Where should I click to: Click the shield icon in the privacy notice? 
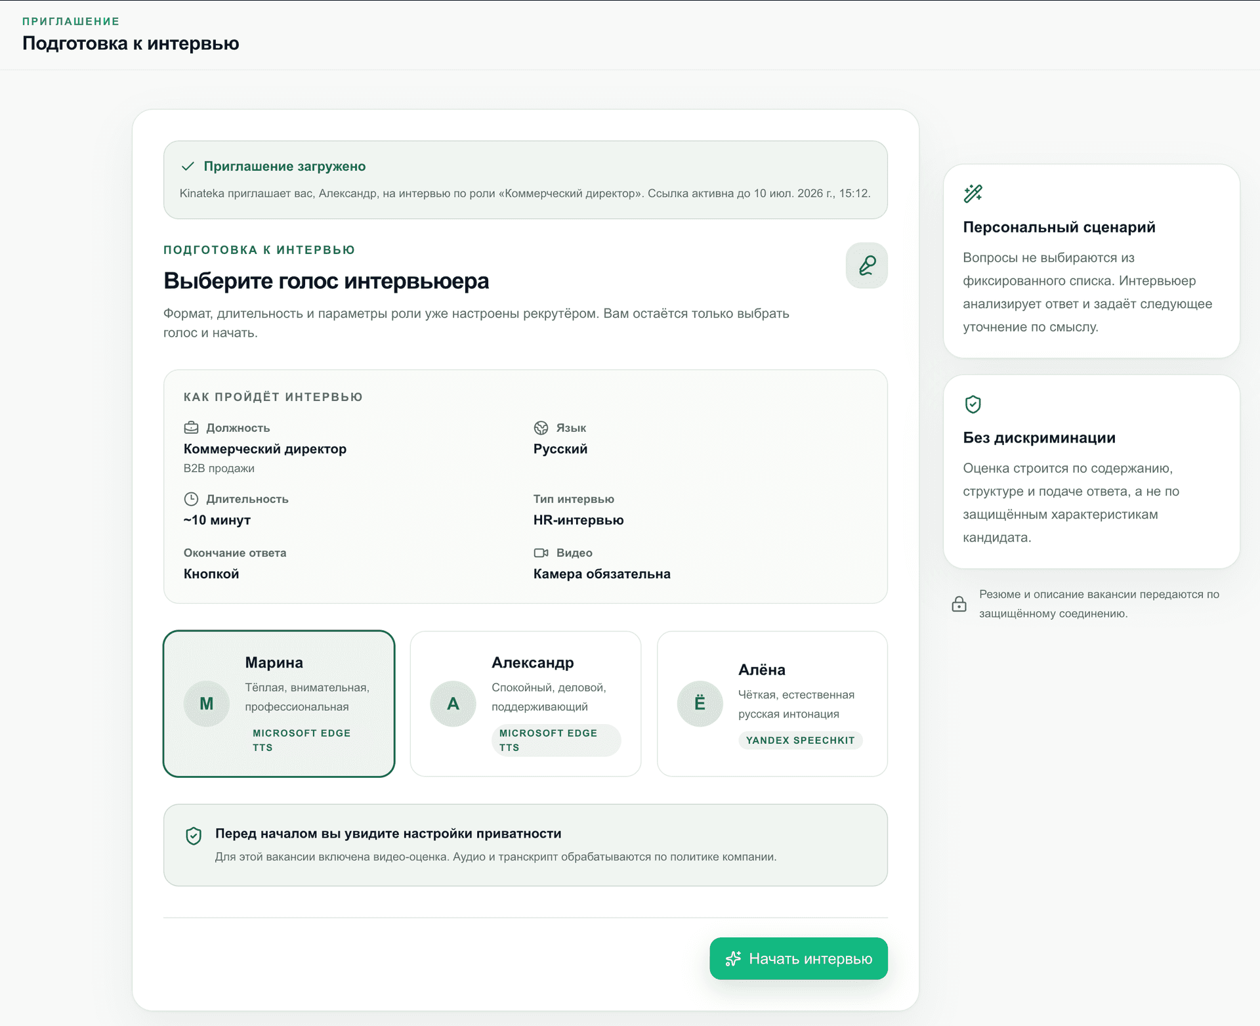tap(194, 836)
